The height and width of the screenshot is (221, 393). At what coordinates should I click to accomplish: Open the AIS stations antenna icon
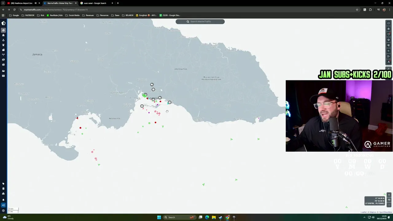(x=3, y=55)
